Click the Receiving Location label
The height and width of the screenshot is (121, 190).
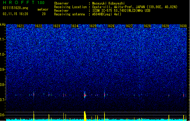point(70,7)
